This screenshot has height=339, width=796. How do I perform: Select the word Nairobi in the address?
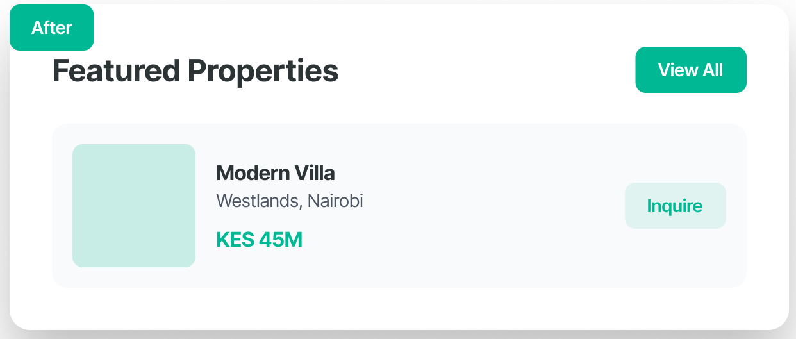pos(335,201)
